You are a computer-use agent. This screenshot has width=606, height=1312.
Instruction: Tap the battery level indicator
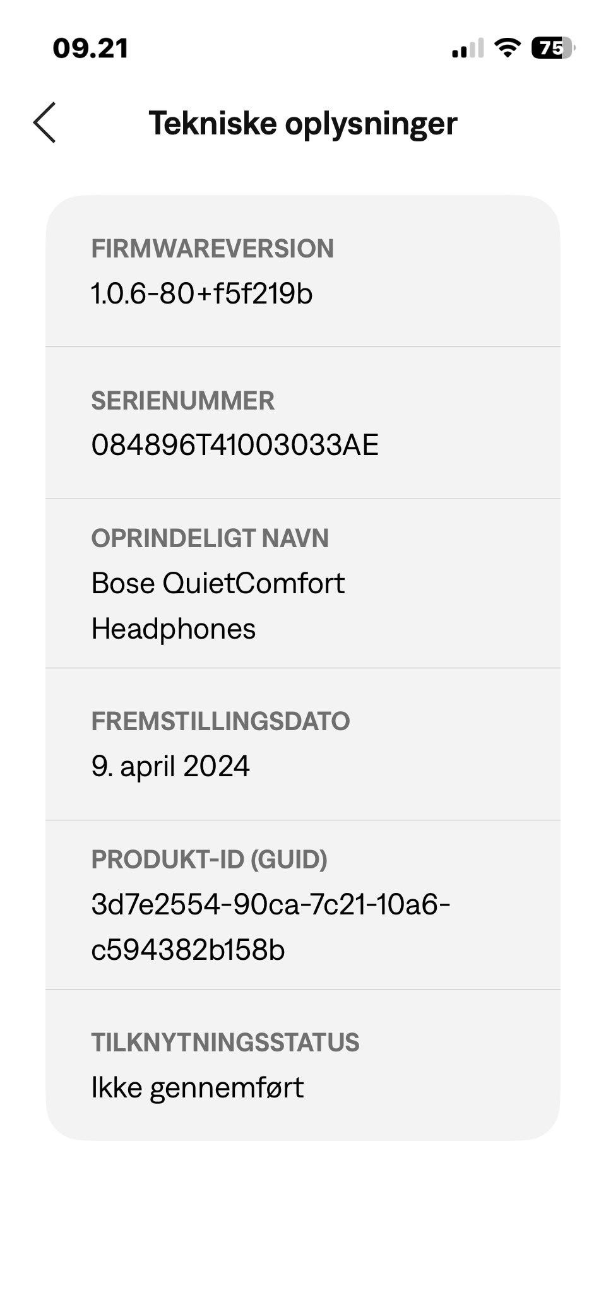coord(553,48)
